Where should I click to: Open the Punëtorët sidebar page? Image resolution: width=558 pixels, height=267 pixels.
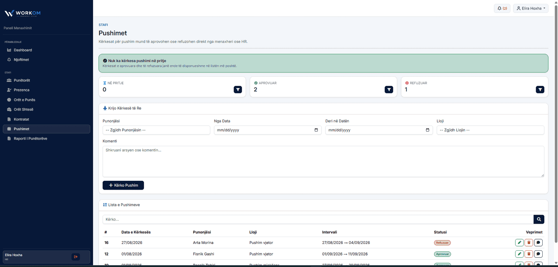46,80
